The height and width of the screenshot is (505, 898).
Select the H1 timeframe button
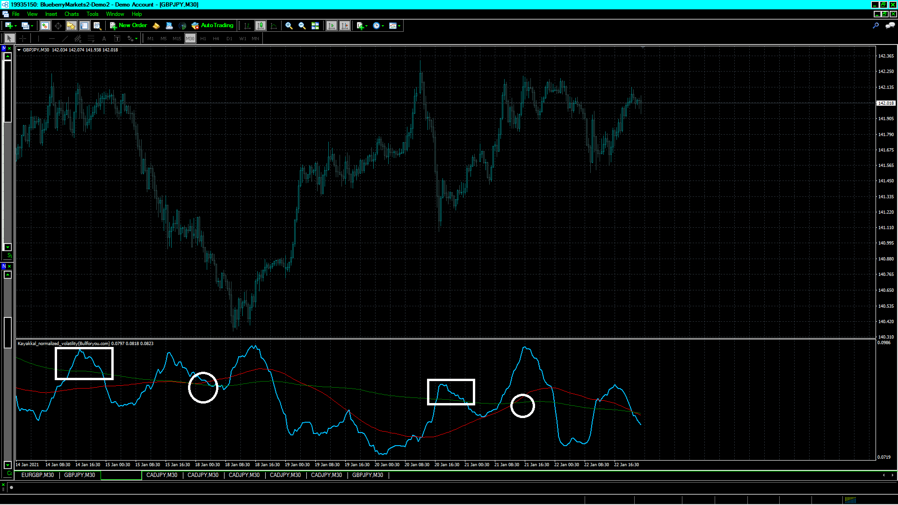[x=203, y=38]
